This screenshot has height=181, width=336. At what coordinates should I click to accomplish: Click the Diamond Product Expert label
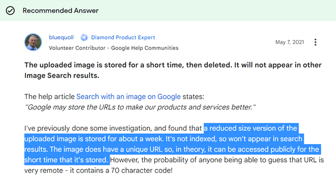(x=123, y=37)
